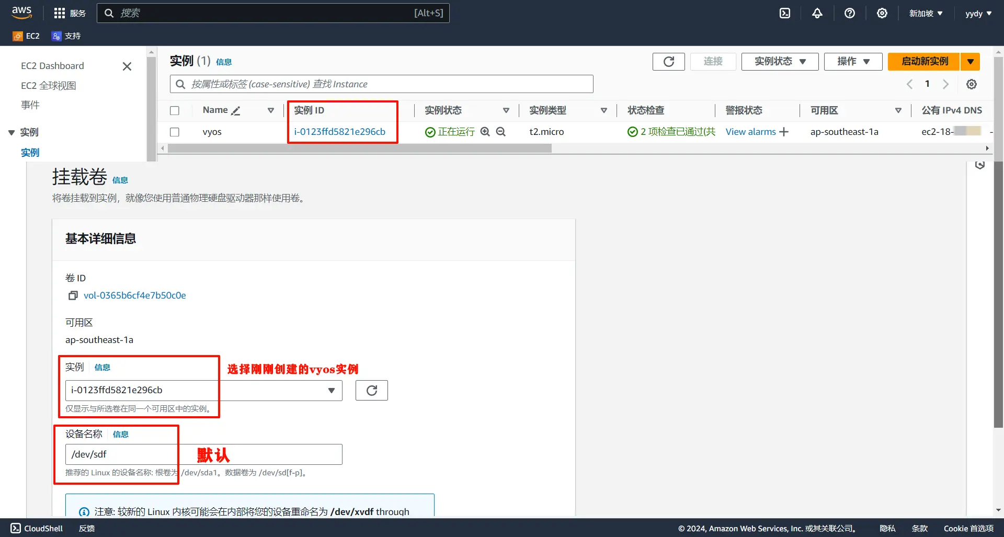The height and width of the screenshot is (537, 1004).
Task: Refresh the instance dropdown list
Action: [372, 391]
